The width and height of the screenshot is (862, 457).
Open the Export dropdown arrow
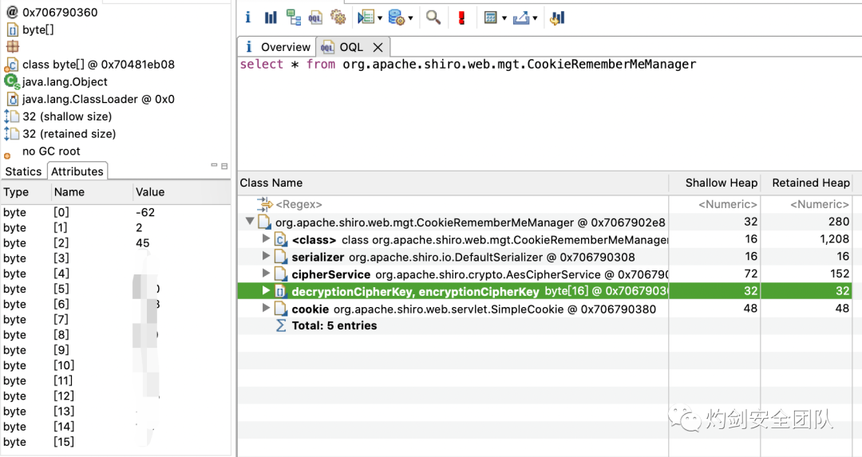(x=534, y=18)
